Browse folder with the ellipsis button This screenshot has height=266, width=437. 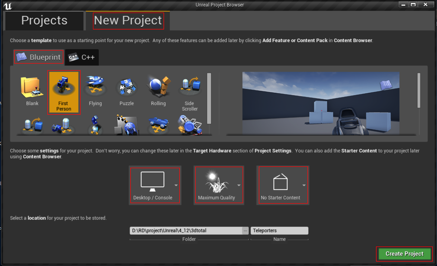tap(245, 231)
